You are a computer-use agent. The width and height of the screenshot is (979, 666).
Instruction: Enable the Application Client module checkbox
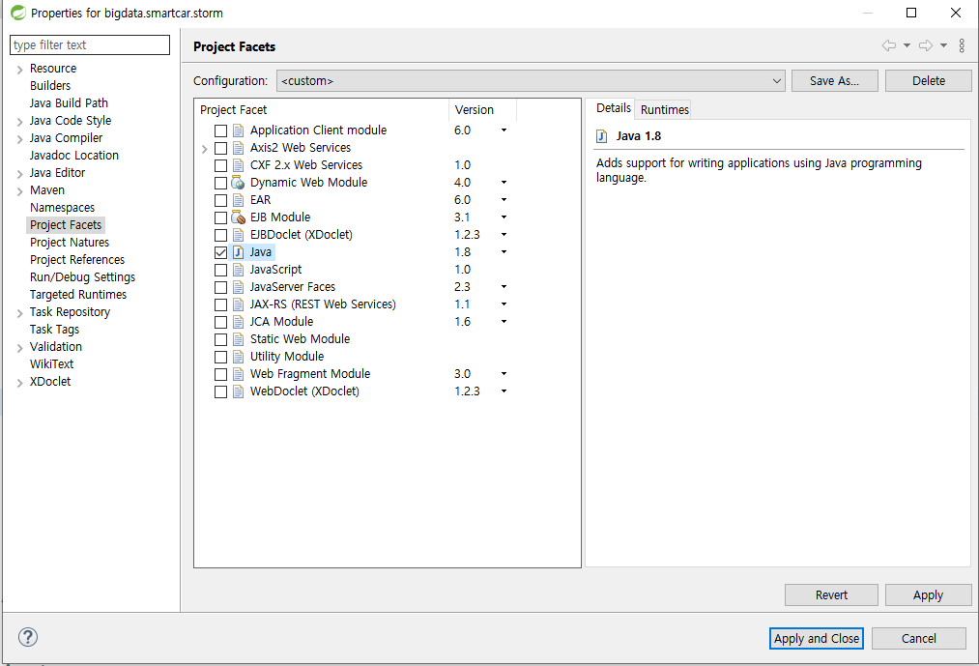click(220, 130)
